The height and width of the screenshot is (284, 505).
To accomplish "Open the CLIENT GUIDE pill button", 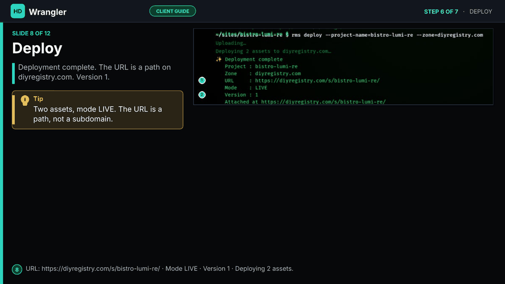I will pyautogui.click(x=173, y=11).
